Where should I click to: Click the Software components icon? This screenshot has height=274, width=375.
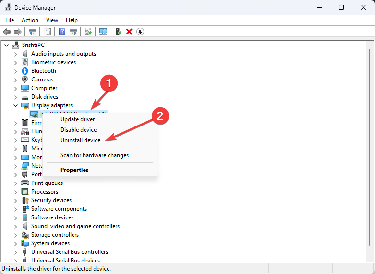[25, 209]
